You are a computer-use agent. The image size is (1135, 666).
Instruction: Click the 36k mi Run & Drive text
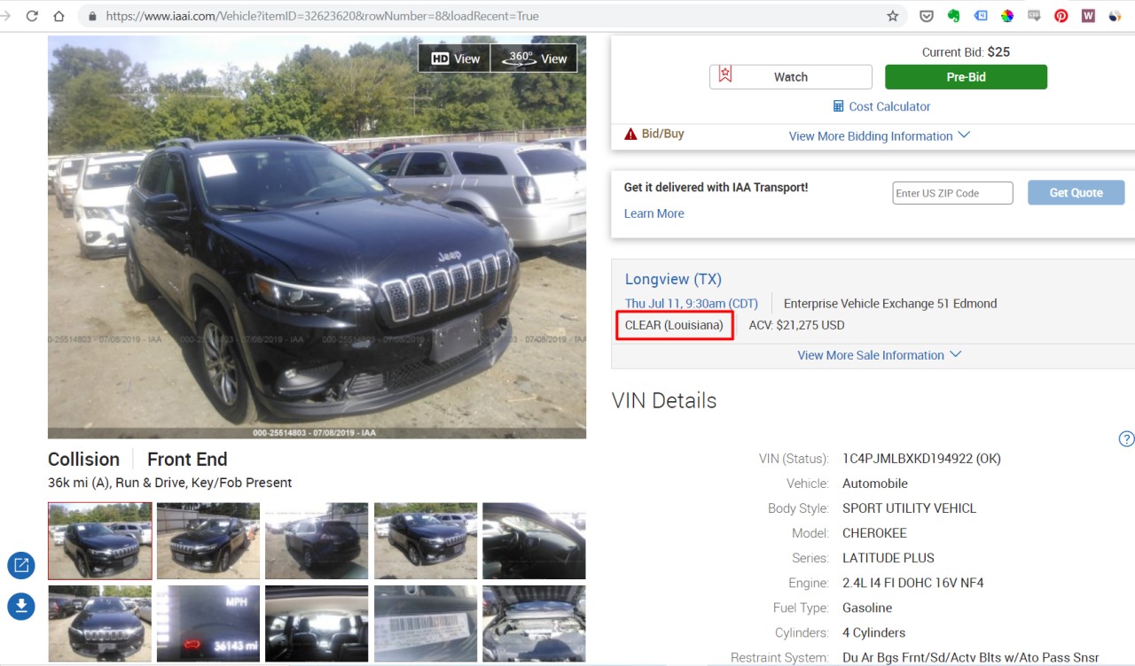169,483
